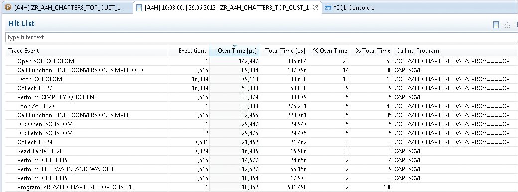Click the trace document icon on active tab

[x=139, y=7]
